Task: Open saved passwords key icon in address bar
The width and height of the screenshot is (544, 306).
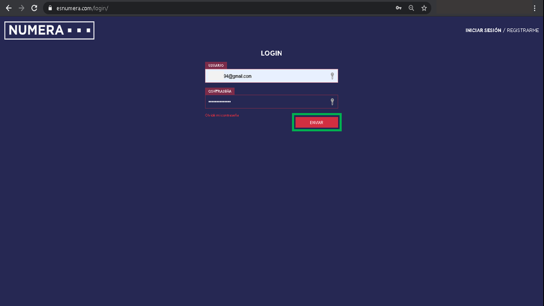Action: pos(398,8)
